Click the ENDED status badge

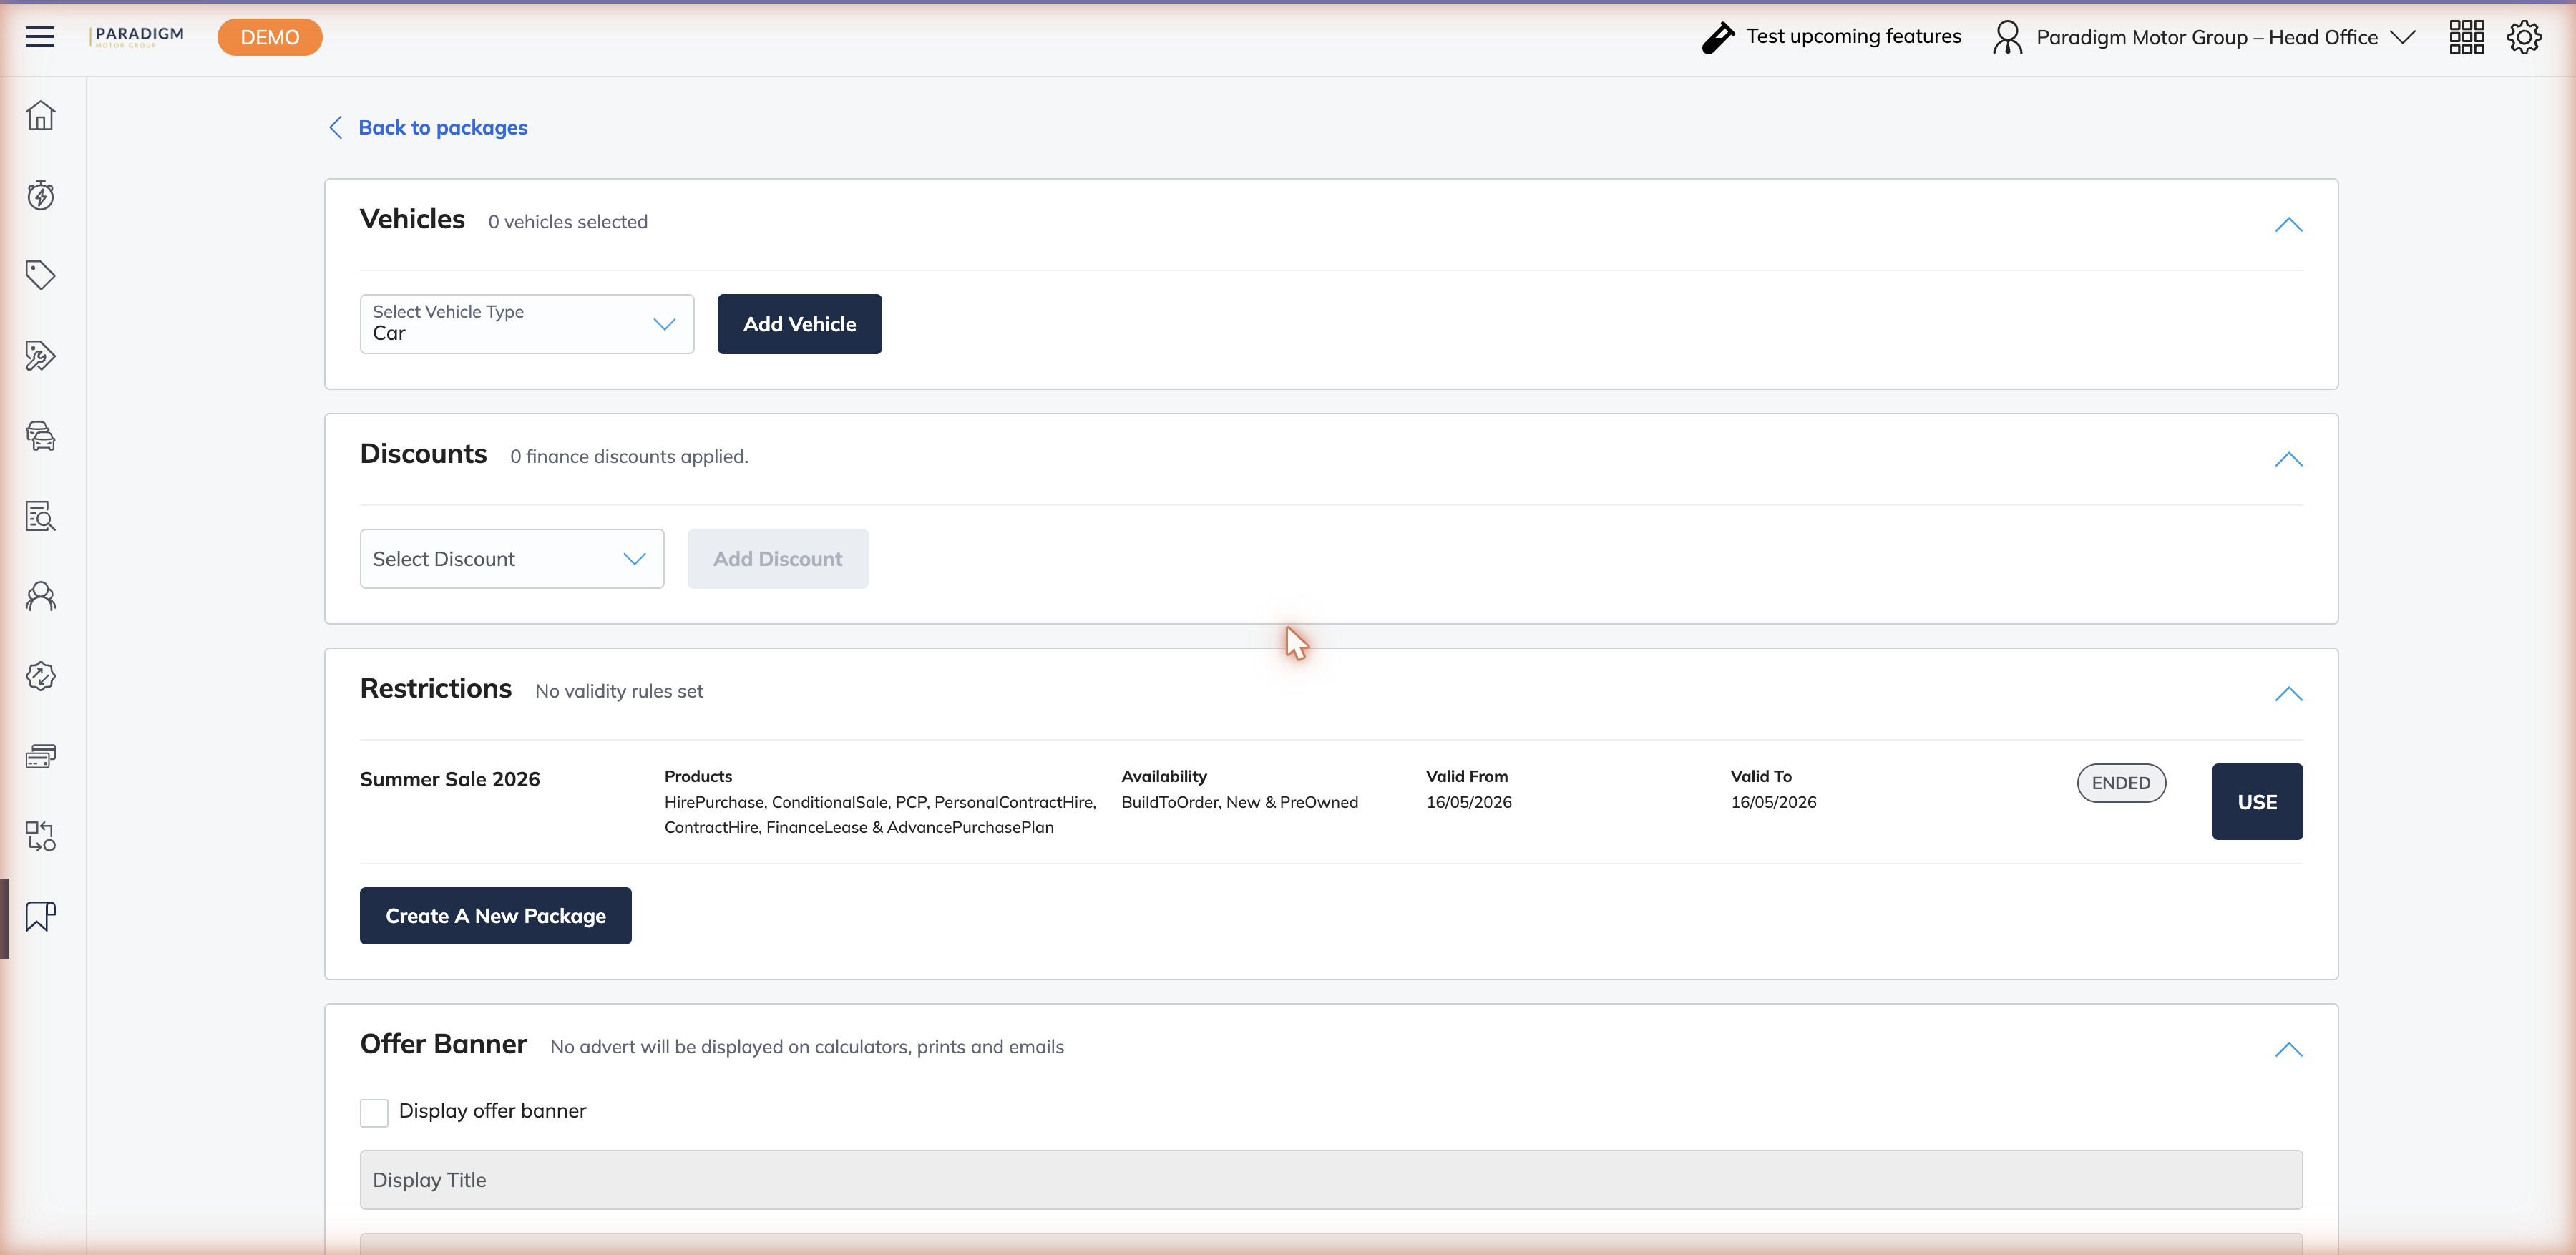point(2121,783)
